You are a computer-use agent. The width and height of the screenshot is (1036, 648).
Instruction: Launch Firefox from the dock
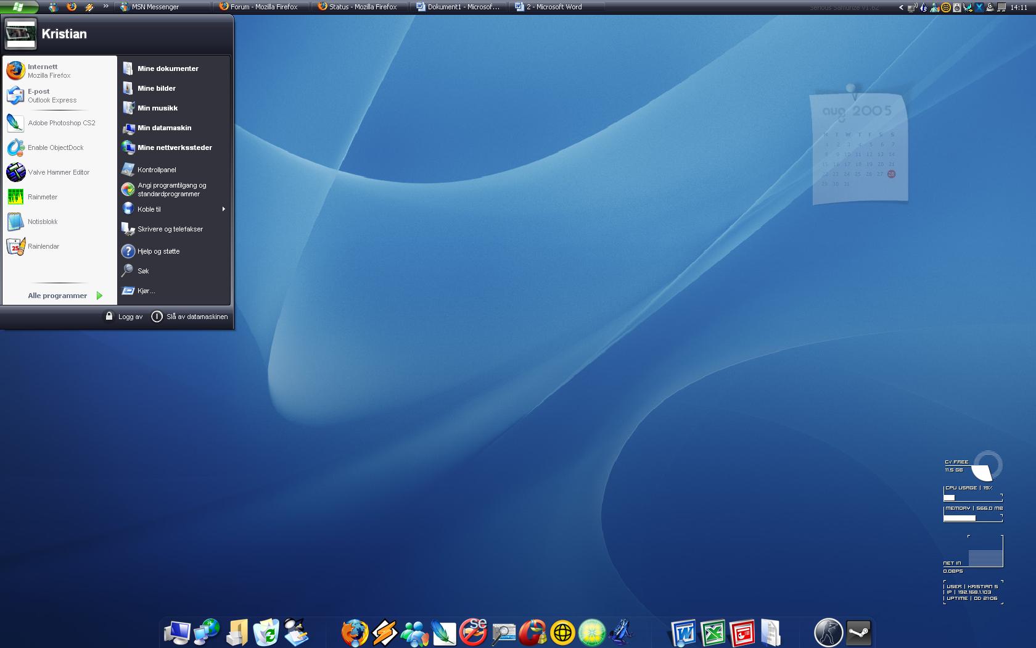coord(355,633)
